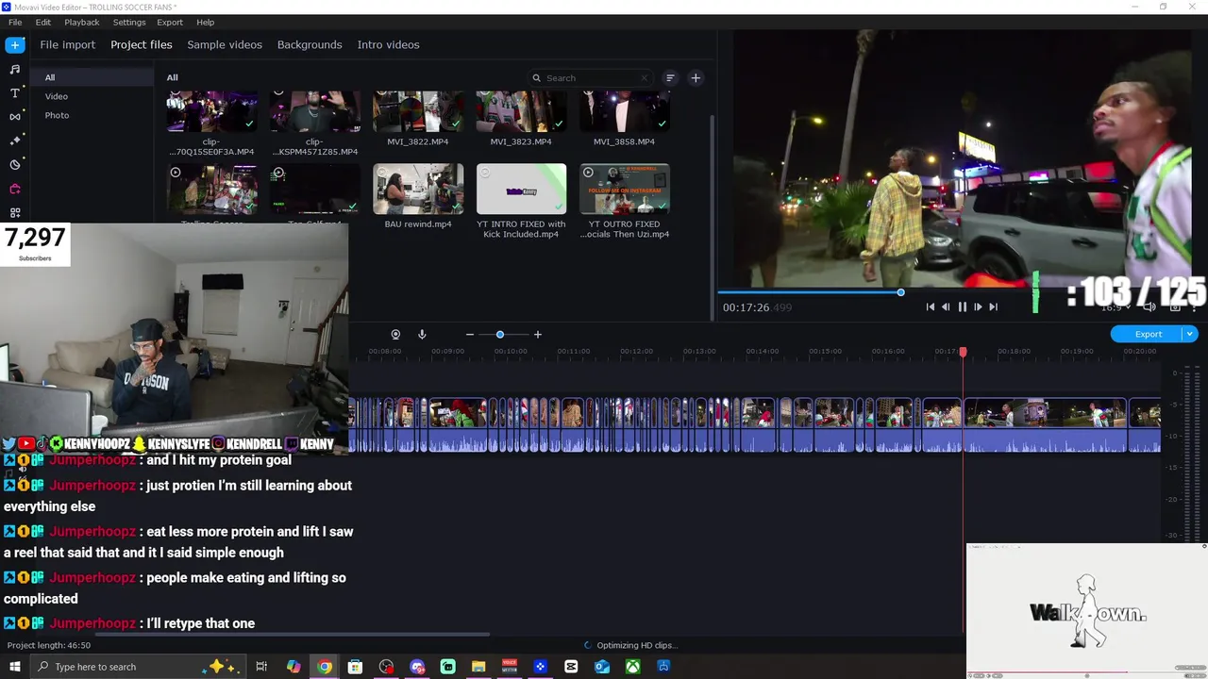The width and height of the screenshot is (1208, 679).
Task: Open the 16:9 aspect ratio dropdown
Action: click(x=1115, y=306)
